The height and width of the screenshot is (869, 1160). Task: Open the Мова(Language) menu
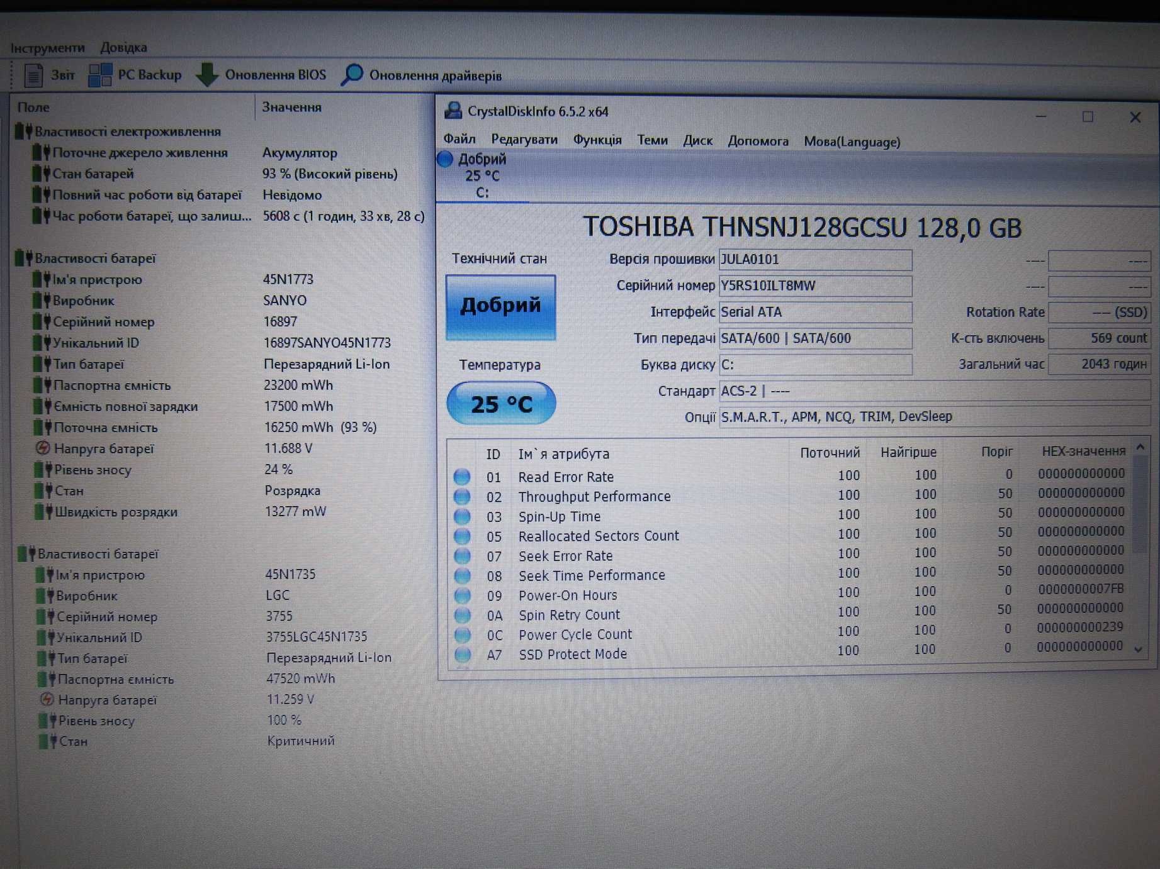[852, 141]
